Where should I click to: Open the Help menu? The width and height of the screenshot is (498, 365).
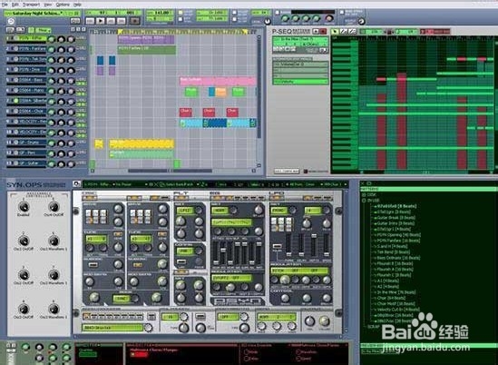77,5
